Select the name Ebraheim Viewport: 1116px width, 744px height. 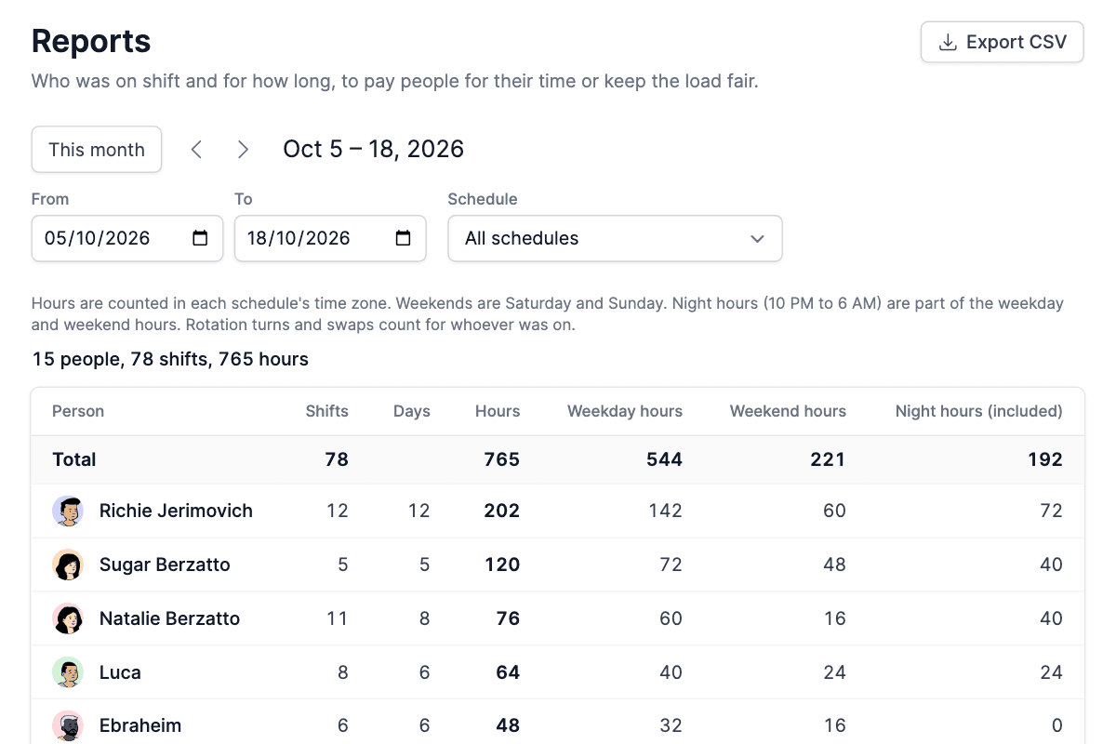click(140, 725)
